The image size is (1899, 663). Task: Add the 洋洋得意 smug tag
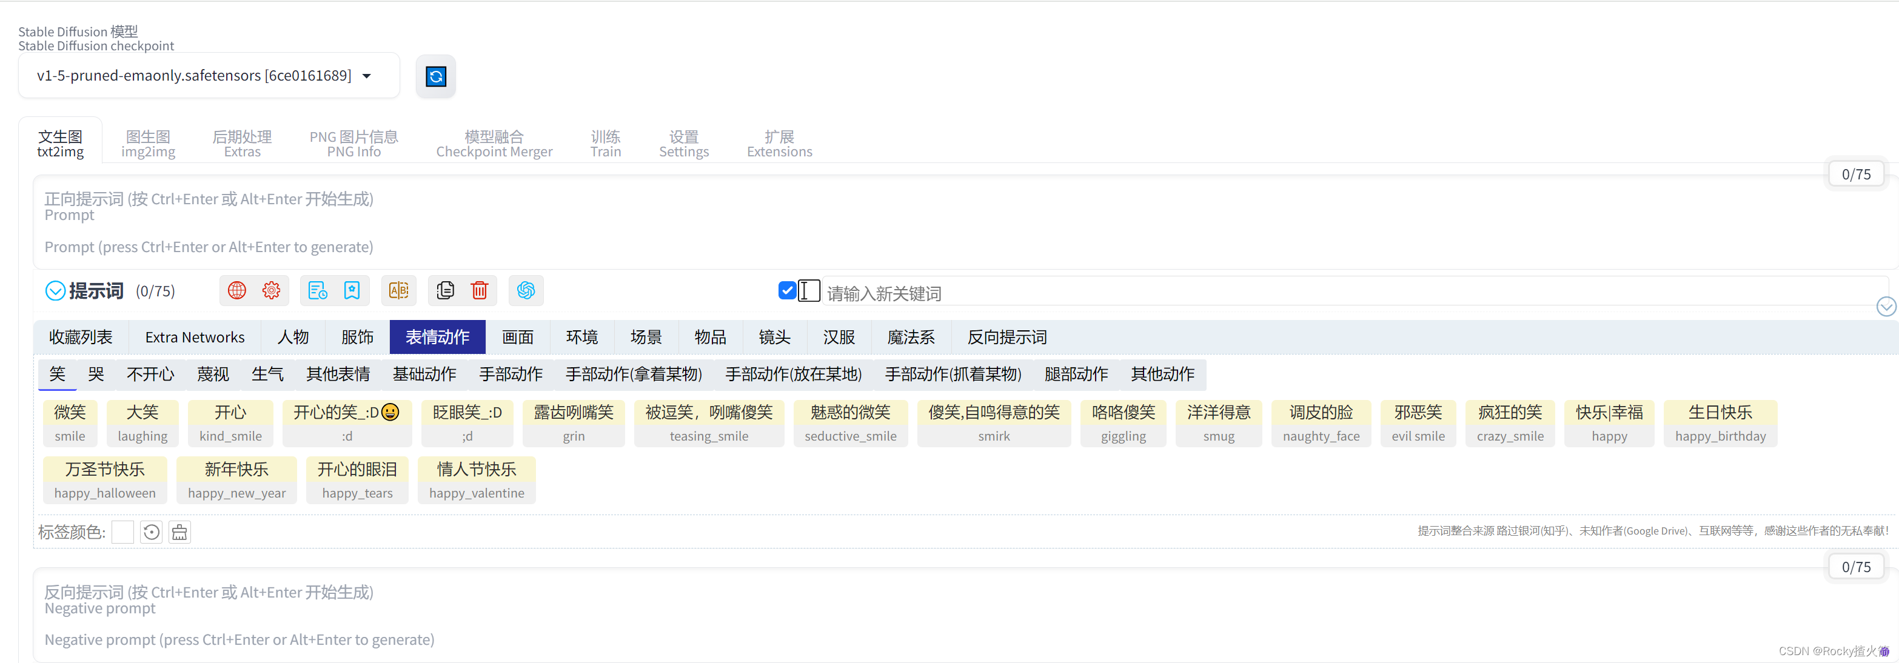1219,424
